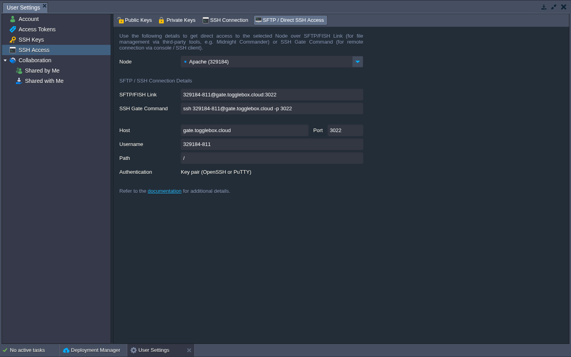Switch to the Private Keys tab

tap(177, 20)
